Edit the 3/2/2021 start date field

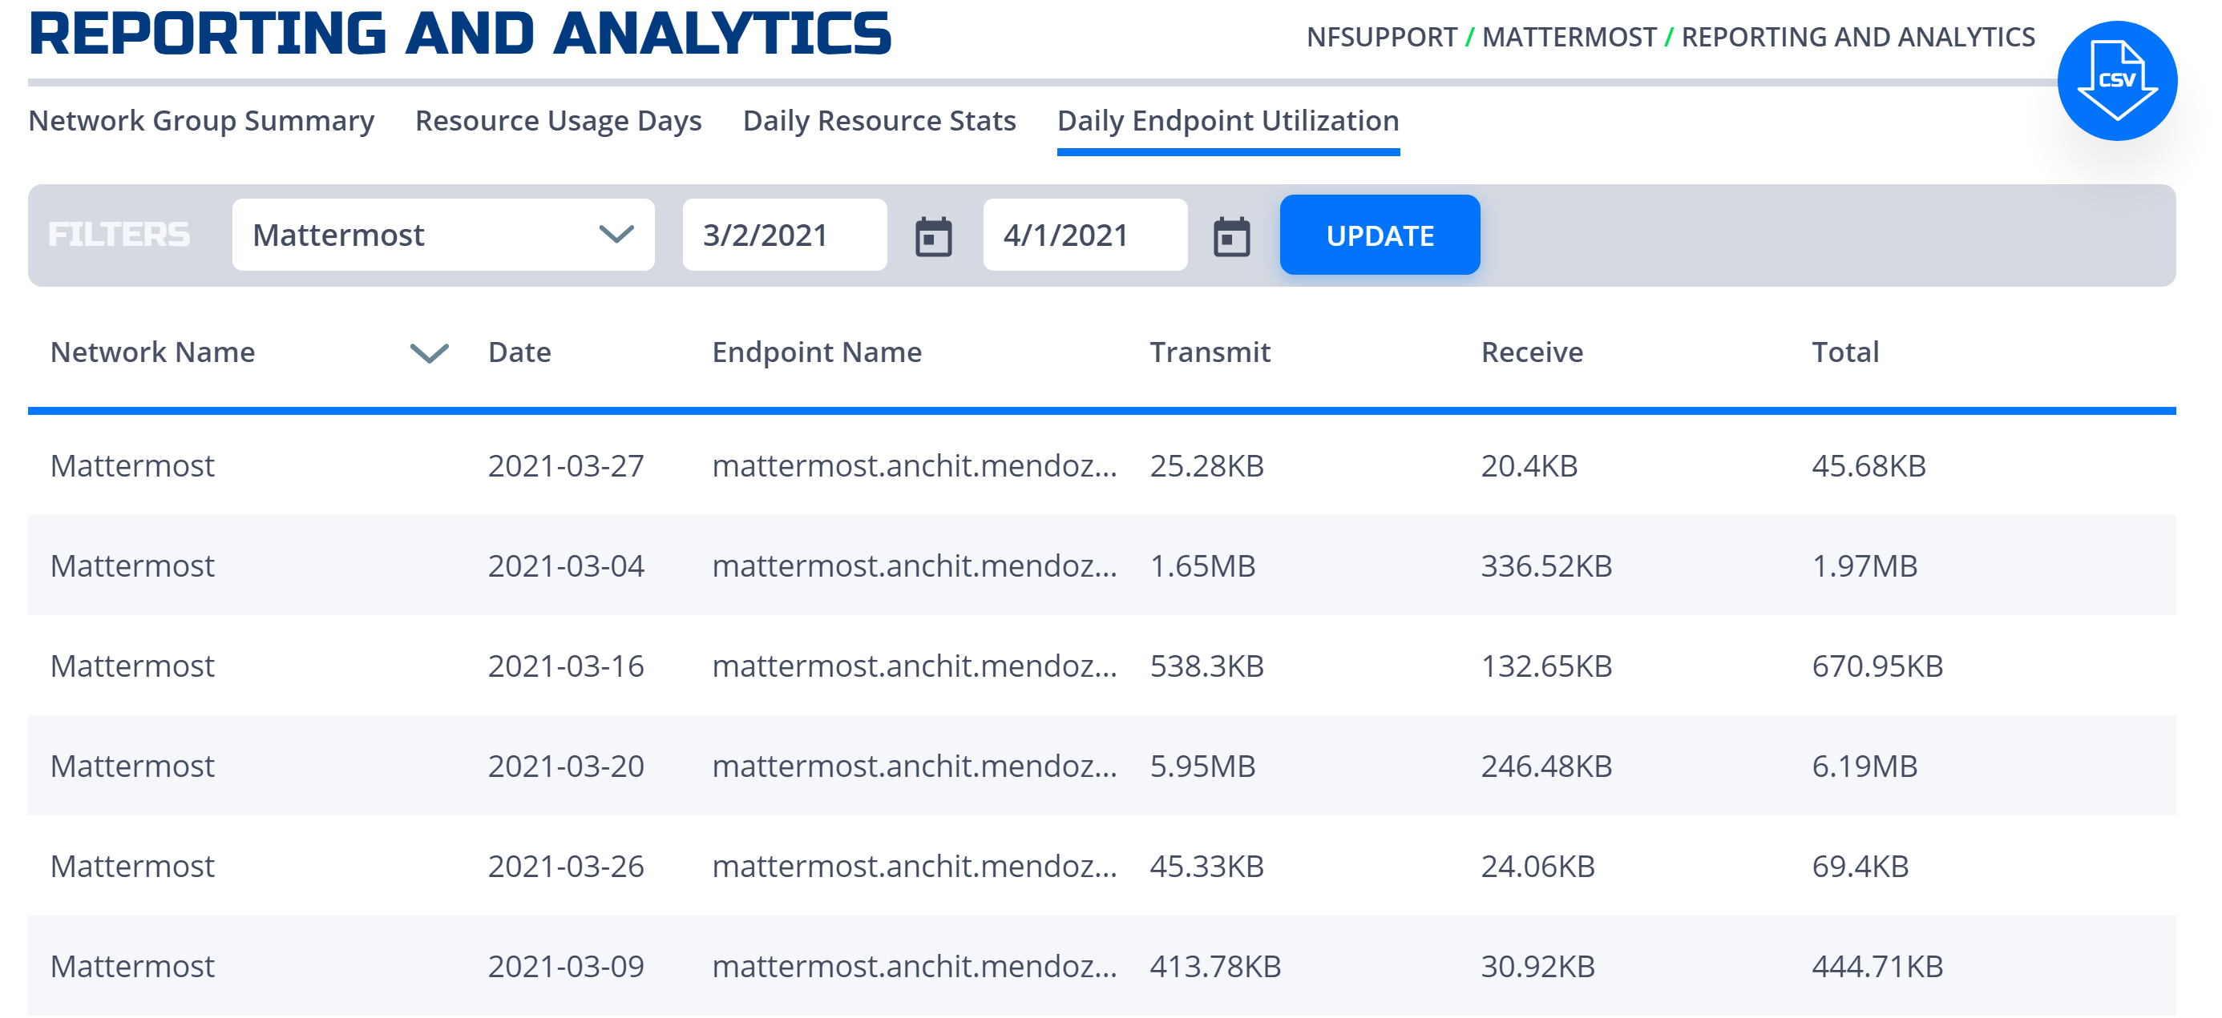pyautogui.click(x=784, y=235)
